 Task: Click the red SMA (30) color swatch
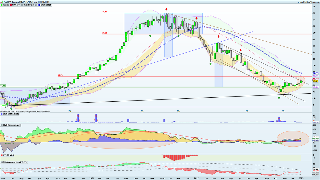(x=11, y=5)
